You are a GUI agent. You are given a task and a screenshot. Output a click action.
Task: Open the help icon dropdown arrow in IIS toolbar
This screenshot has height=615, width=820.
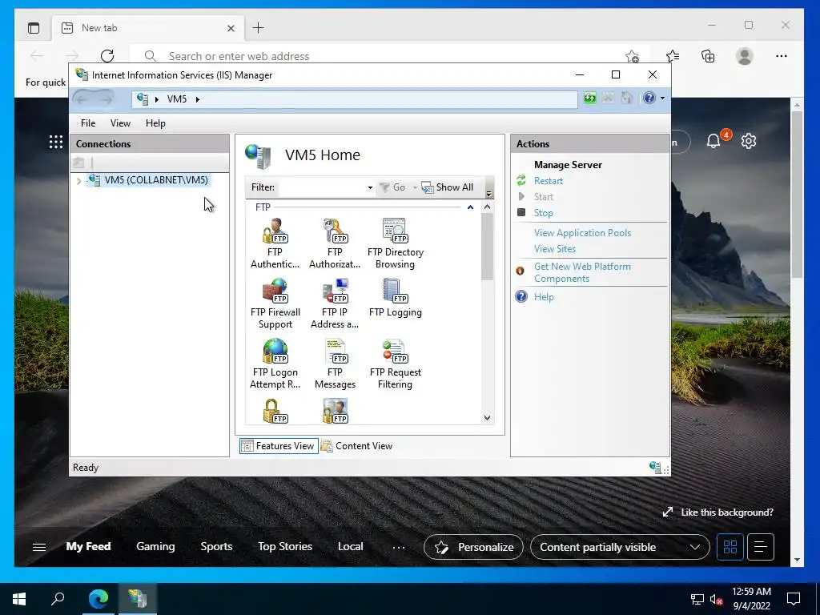click(662, 98)
